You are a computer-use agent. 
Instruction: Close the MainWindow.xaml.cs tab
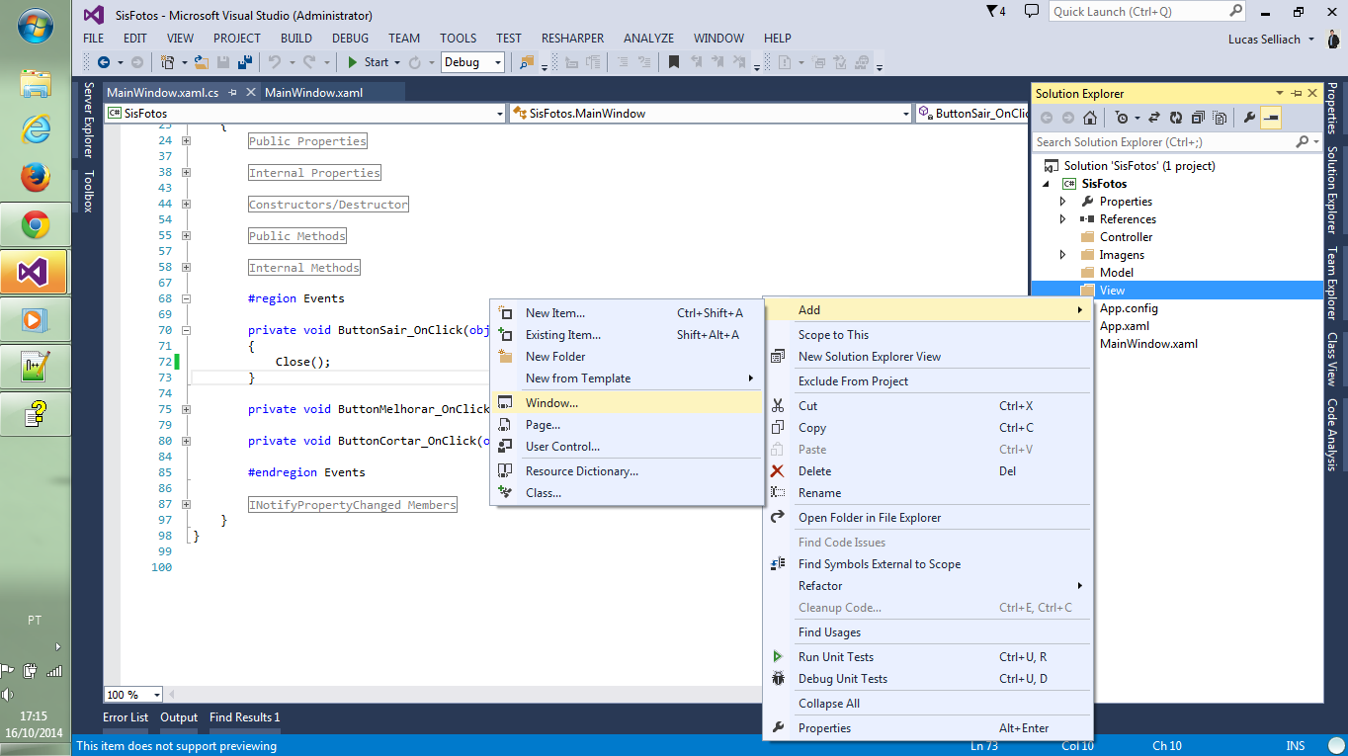pos(251,93)
